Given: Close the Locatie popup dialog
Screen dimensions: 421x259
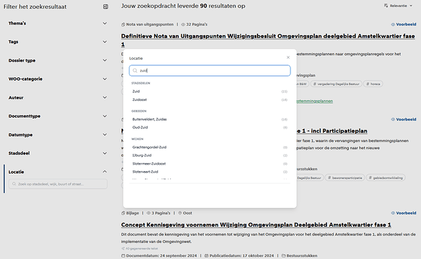Looking at the screenshot, I should [x=288, y=57].
